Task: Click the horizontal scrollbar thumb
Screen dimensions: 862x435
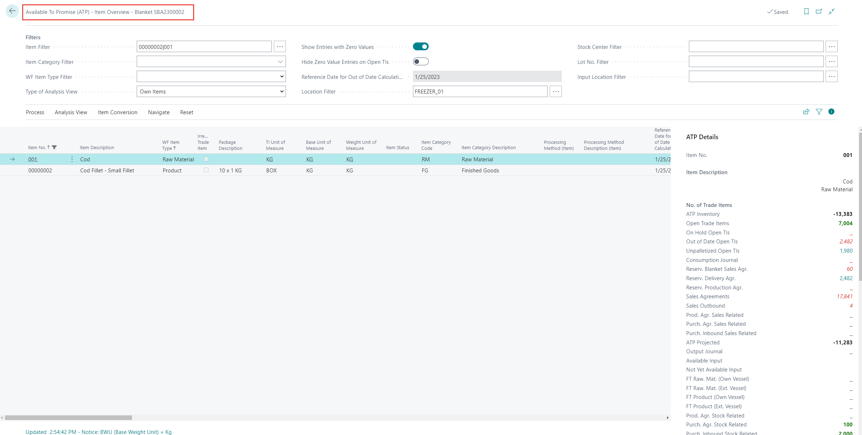Action: (68, 418)
